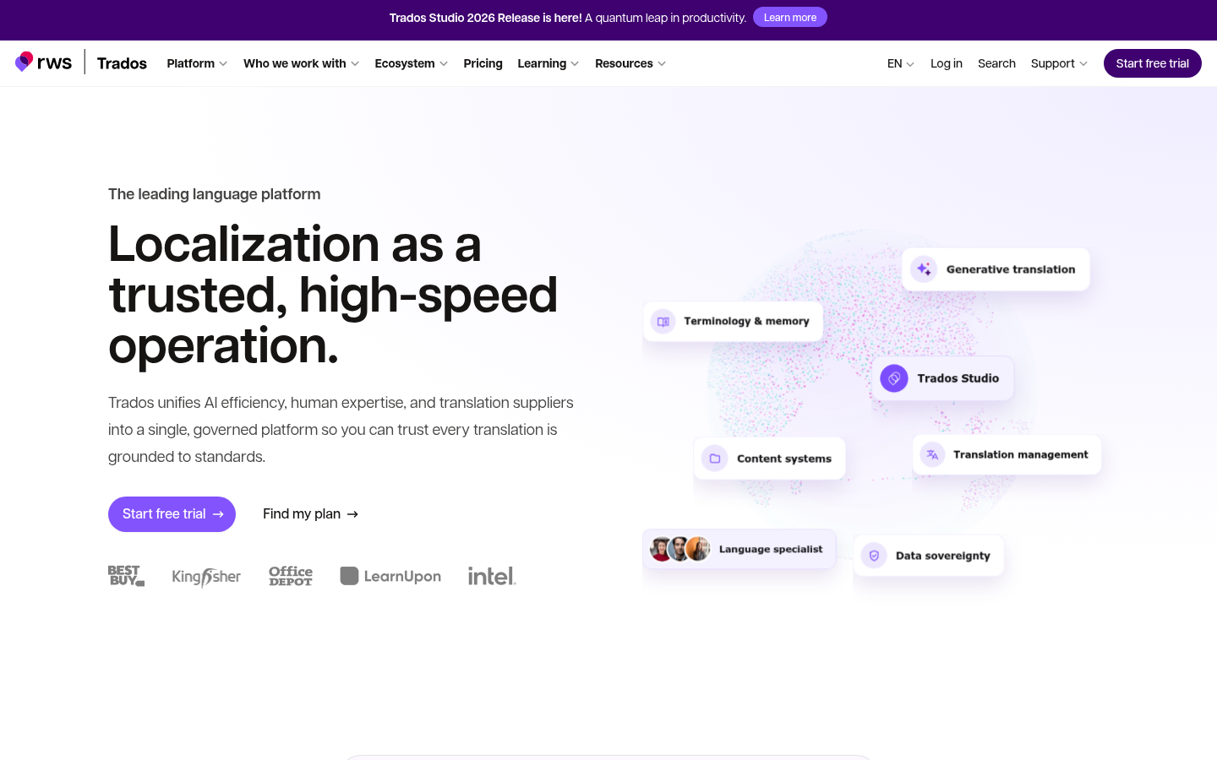This screenshot has height=760, width=1217.
Task: Click Learn more in the announcement banner
Action: (790, 17)
